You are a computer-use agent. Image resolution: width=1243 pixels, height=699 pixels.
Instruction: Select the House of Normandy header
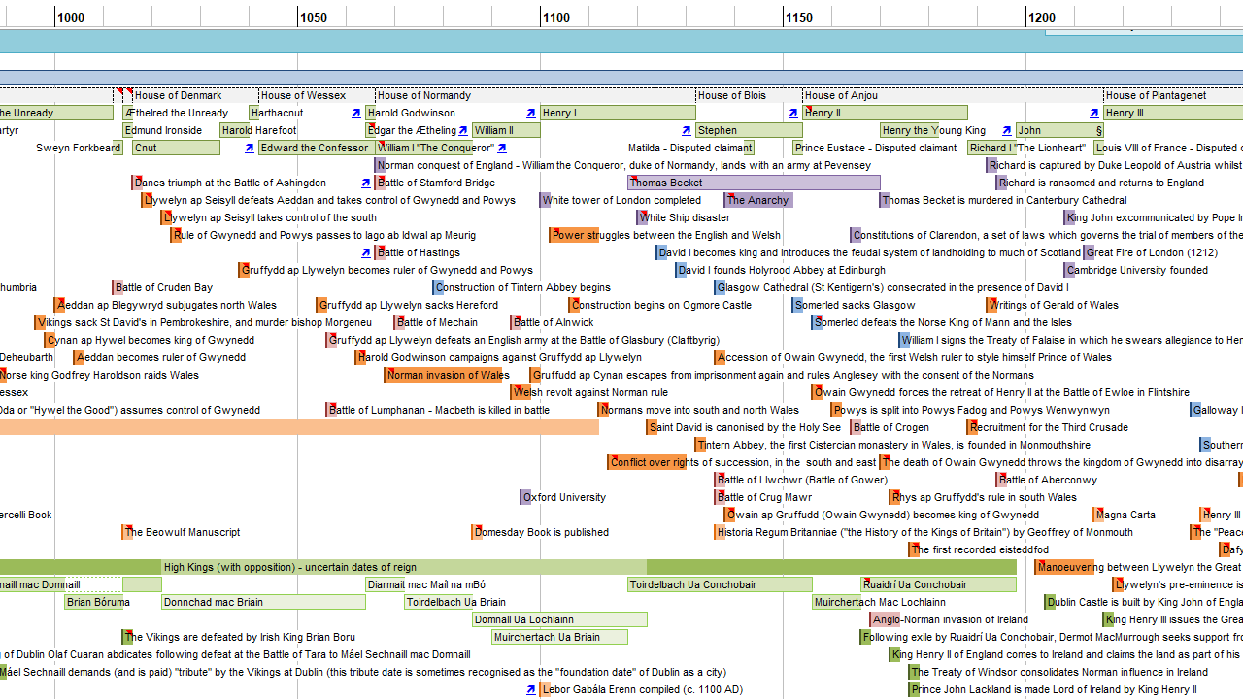tap(424, 95)
